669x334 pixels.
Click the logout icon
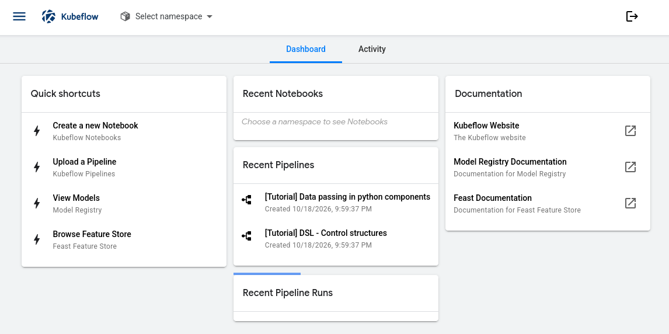(x=632, y=16)
